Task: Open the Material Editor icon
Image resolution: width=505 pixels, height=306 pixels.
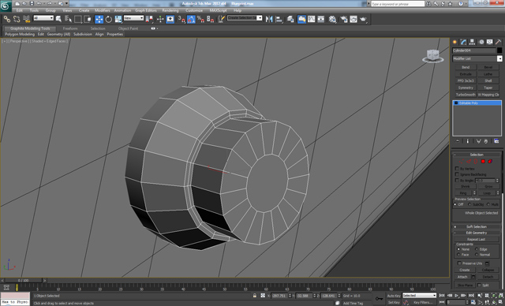Action: click(x=332, y=19)
